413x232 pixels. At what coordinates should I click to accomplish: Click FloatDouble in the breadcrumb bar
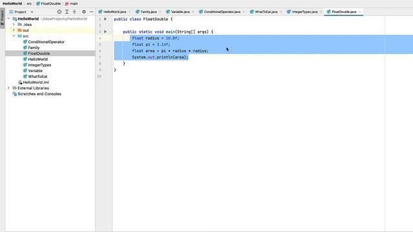click(x=48, y=4)
